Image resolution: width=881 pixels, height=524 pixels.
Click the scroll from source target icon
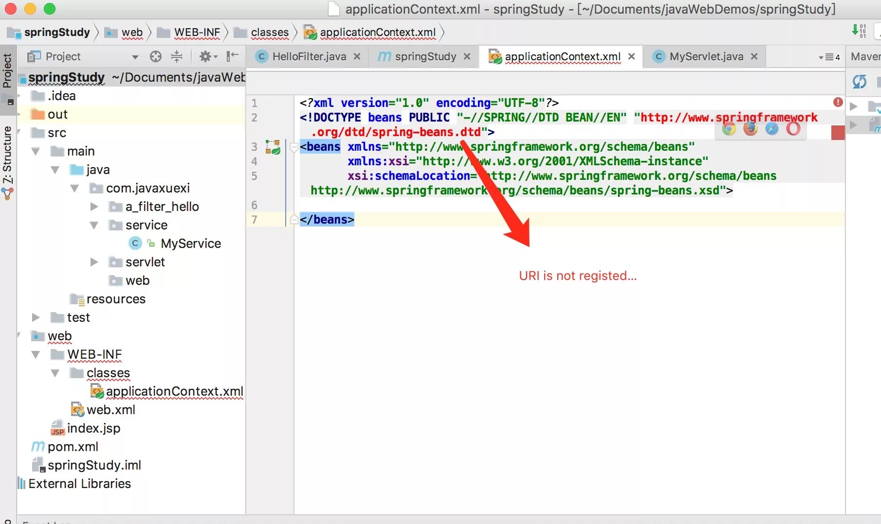tap(156, 57)
